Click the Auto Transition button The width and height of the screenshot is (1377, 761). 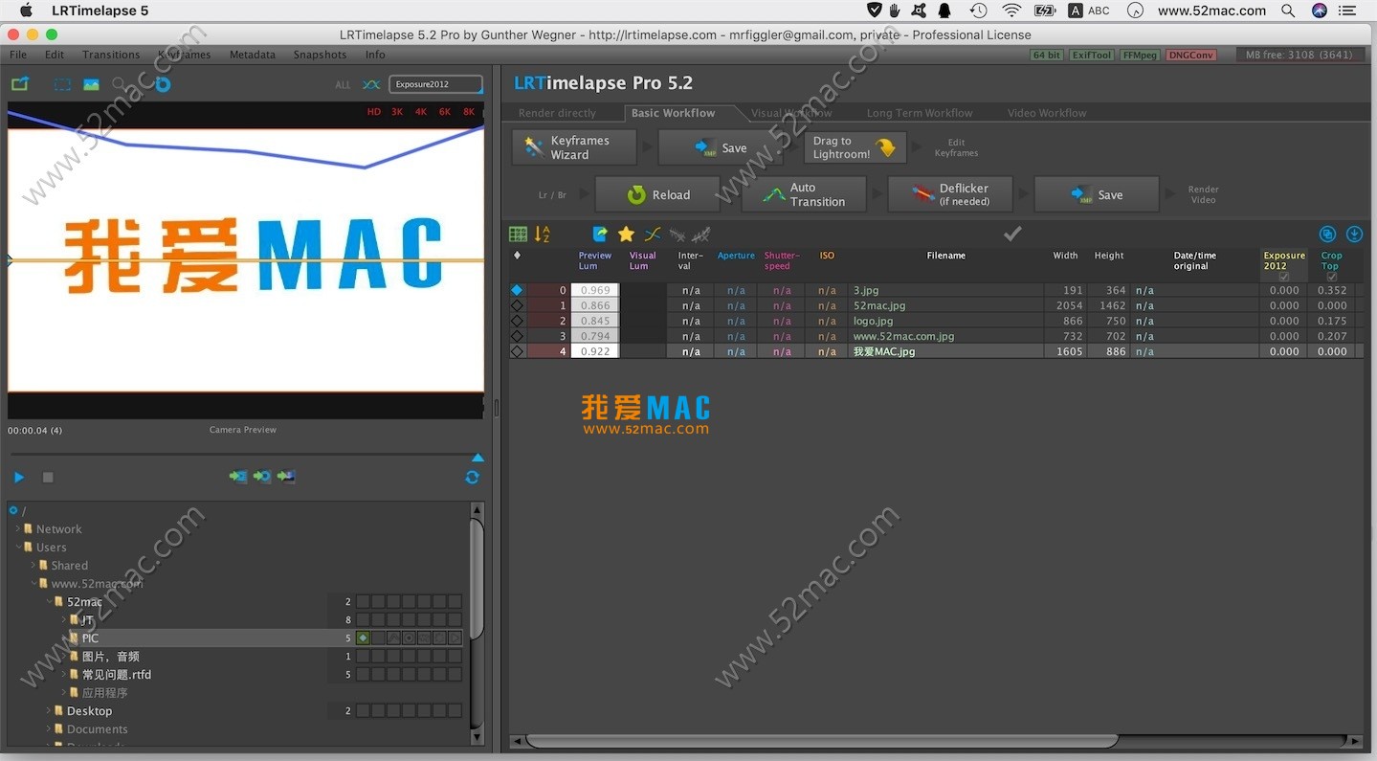click(804, 194)
